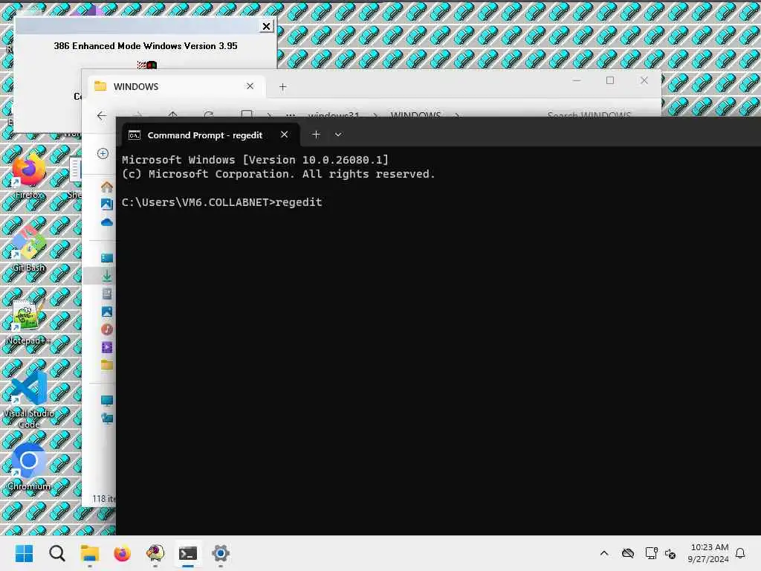Open Documents in Explorer sidebar
761x571 pixels.
tap(107, 293)
